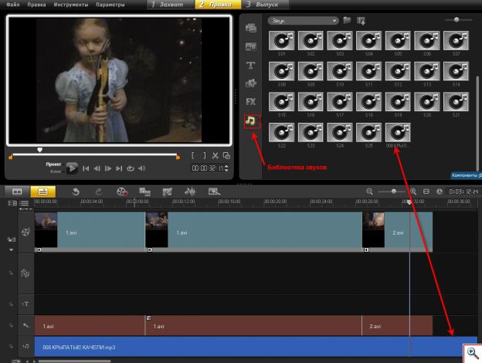Image resolution: width=482 pixels, height=363 pixels.
Task: Click the zoom in magnifier icon
Action: [413, 192]
